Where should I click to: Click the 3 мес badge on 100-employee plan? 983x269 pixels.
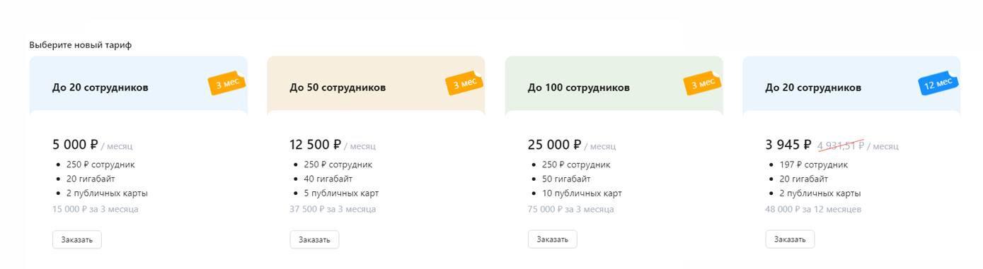click(x=702, y=83)
